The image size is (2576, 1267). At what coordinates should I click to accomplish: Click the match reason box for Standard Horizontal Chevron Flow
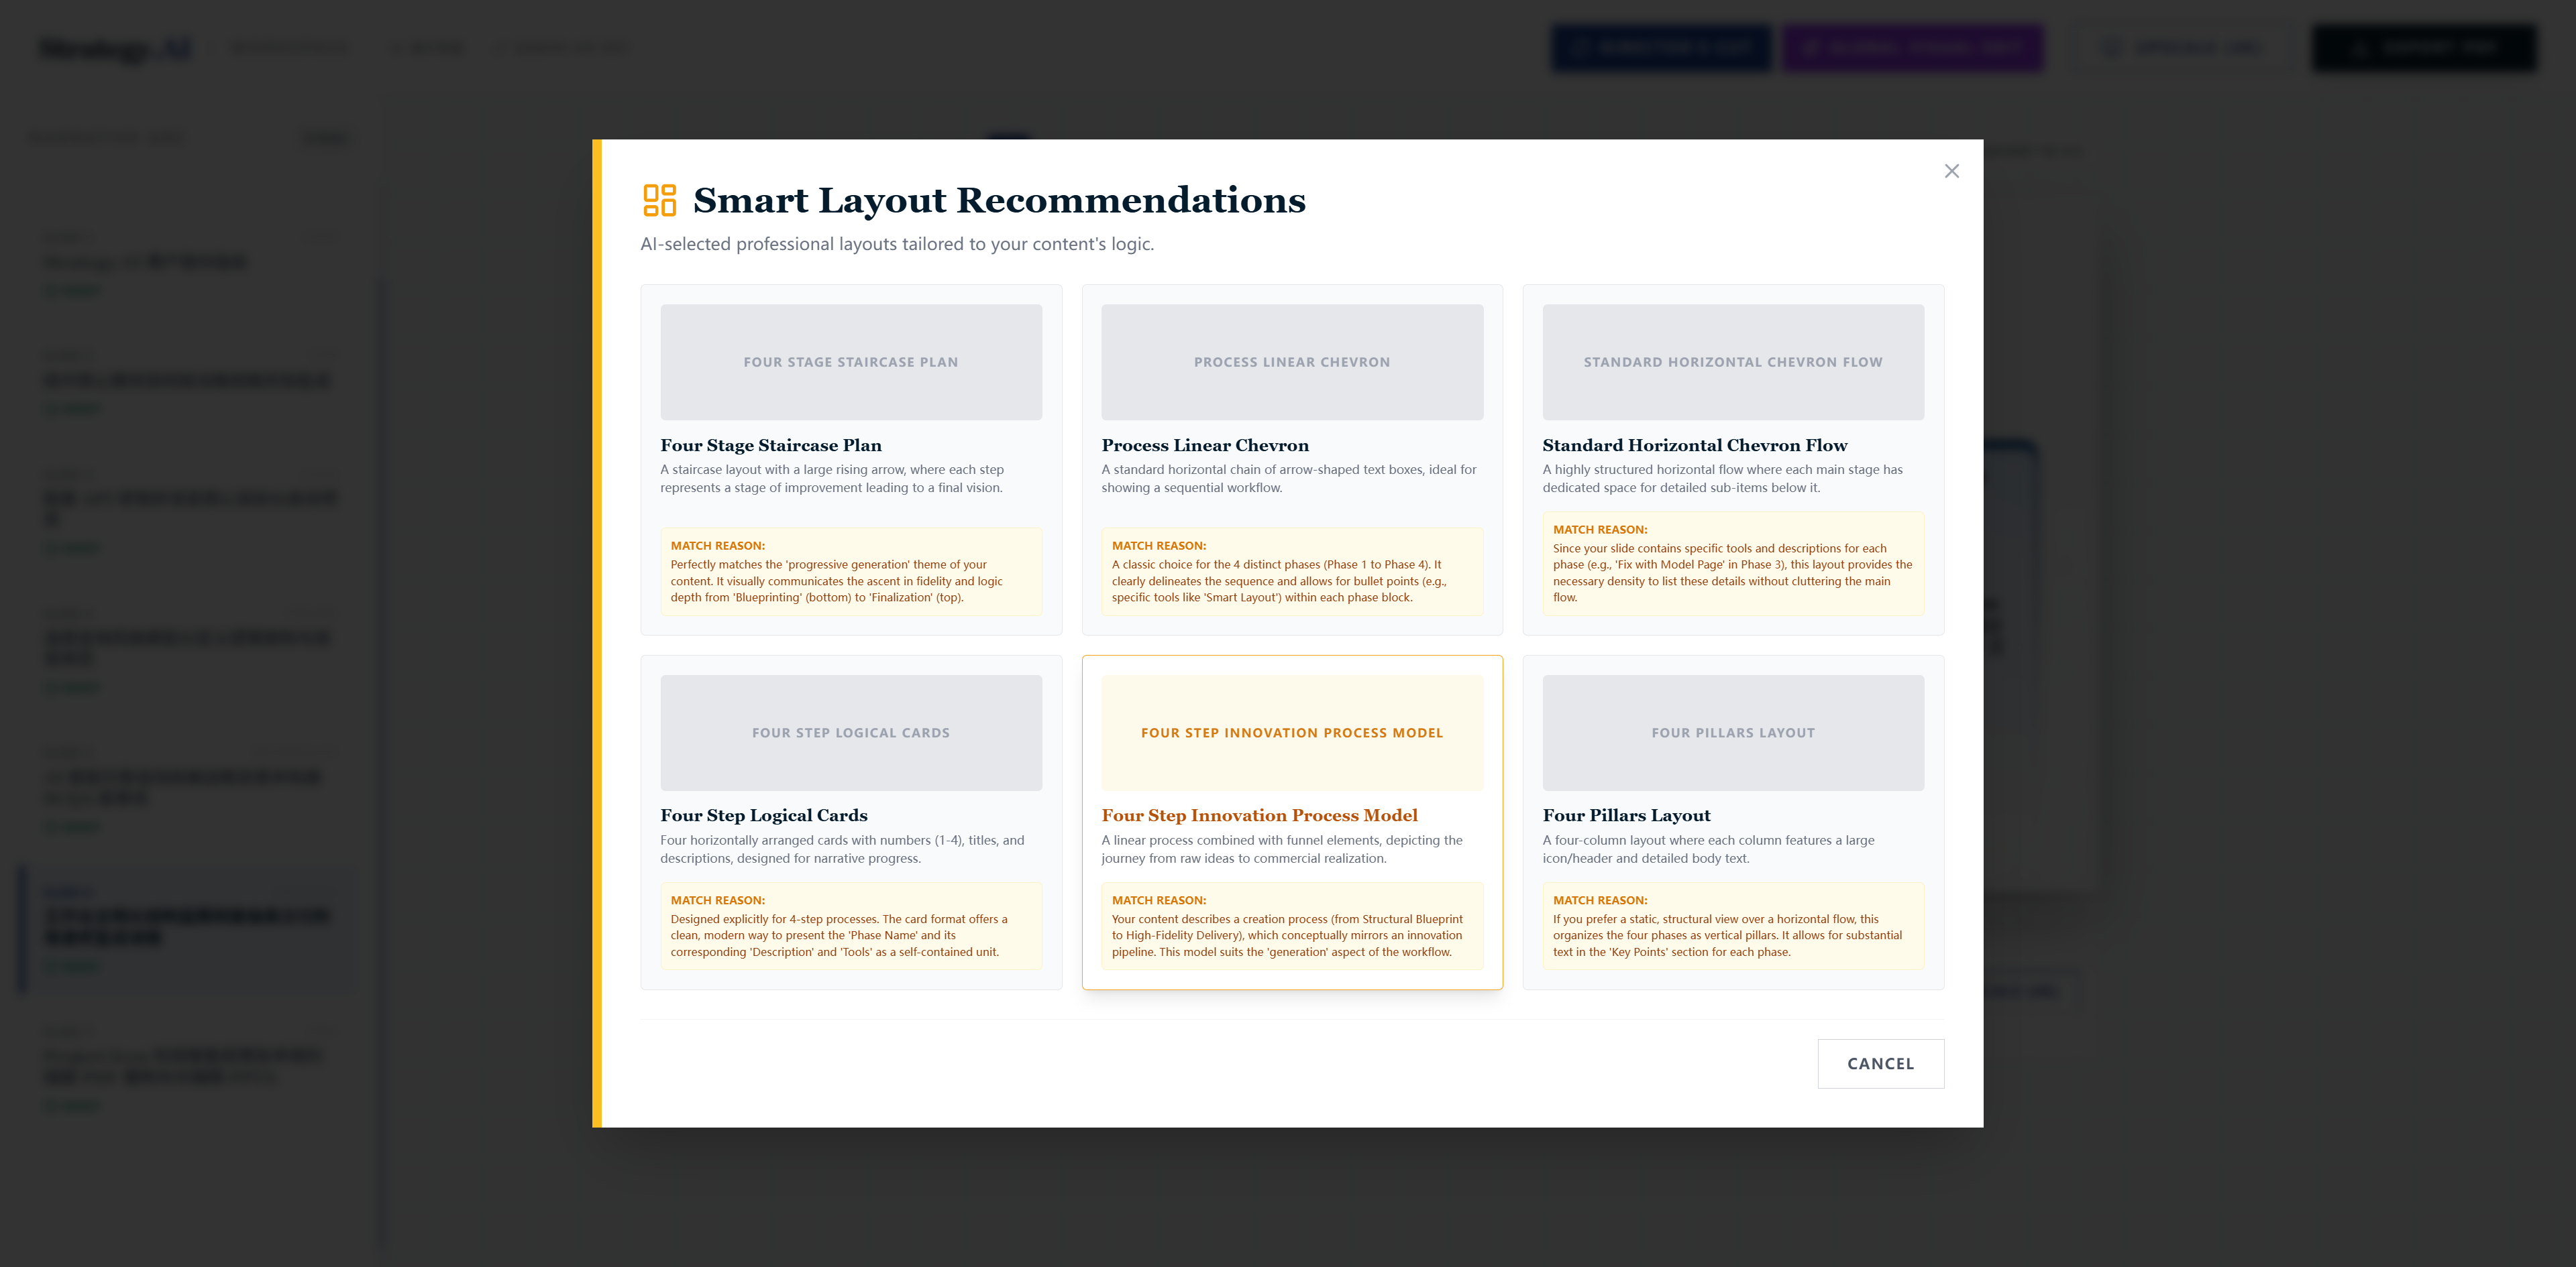click(x=1732, y=564)
